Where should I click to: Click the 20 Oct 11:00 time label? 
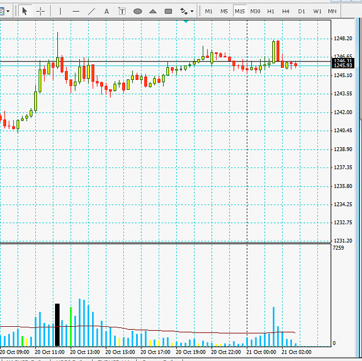point(49,352)
